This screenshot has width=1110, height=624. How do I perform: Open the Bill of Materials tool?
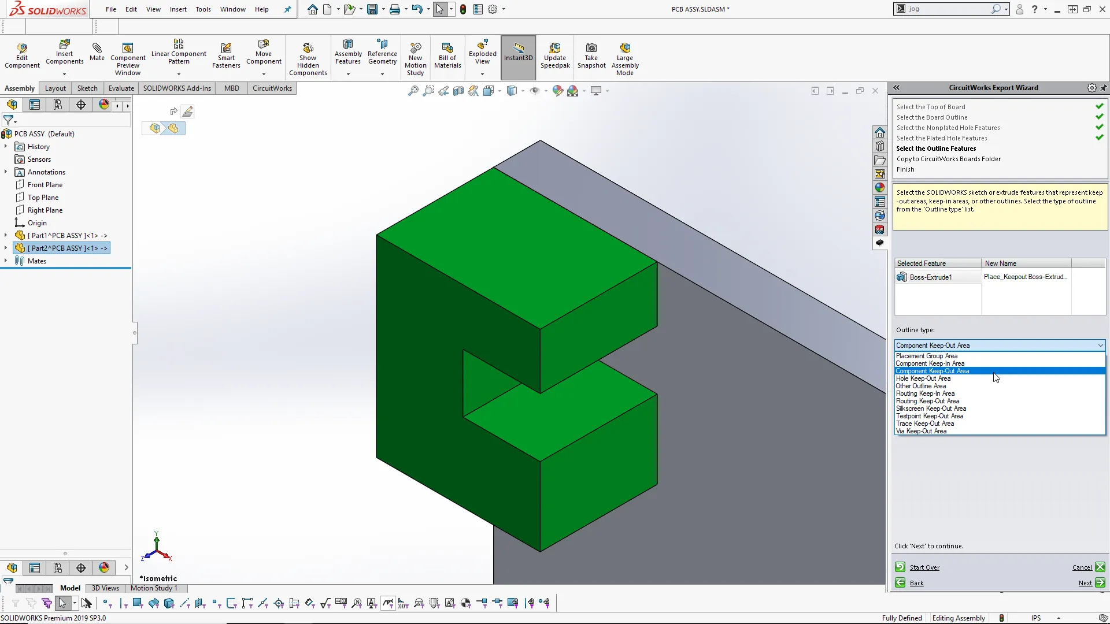(x=447, y=56)
